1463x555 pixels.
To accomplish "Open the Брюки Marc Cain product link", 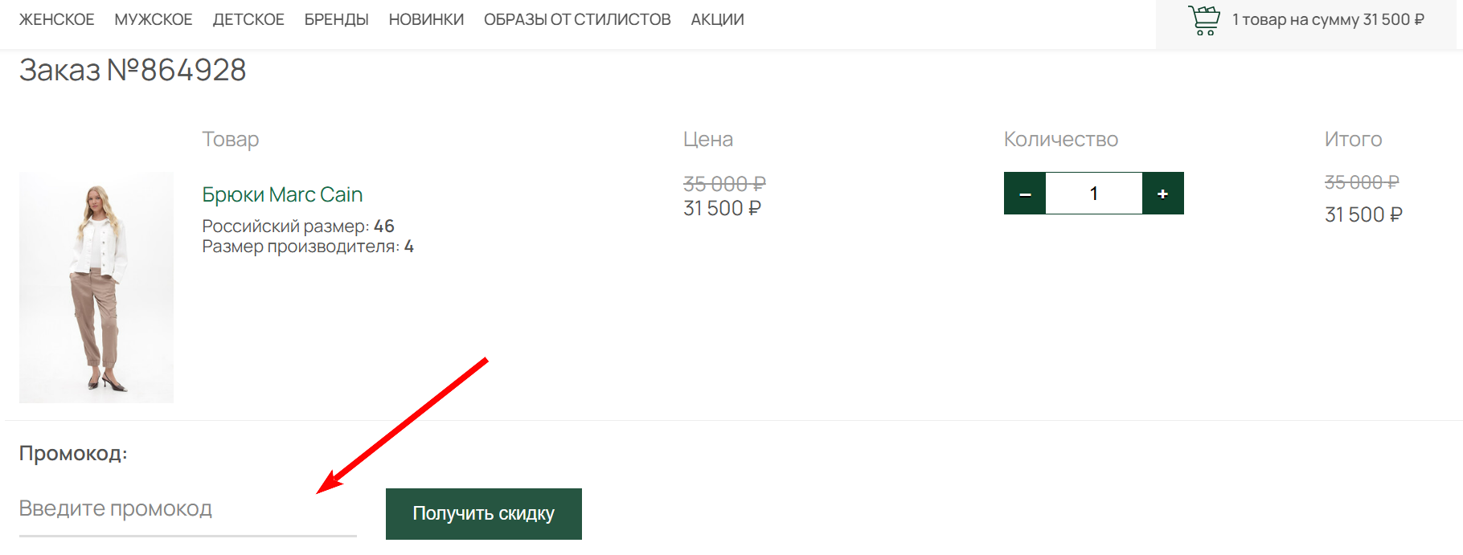I will coord(282,194).
